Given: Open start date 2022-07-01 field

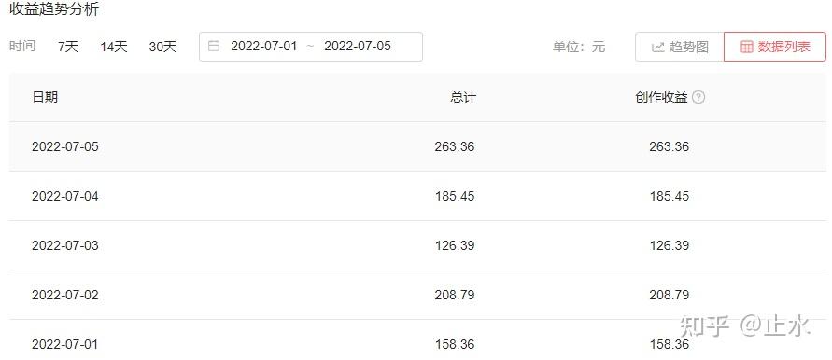Looking at the screenshot, I should coord(263,46).
